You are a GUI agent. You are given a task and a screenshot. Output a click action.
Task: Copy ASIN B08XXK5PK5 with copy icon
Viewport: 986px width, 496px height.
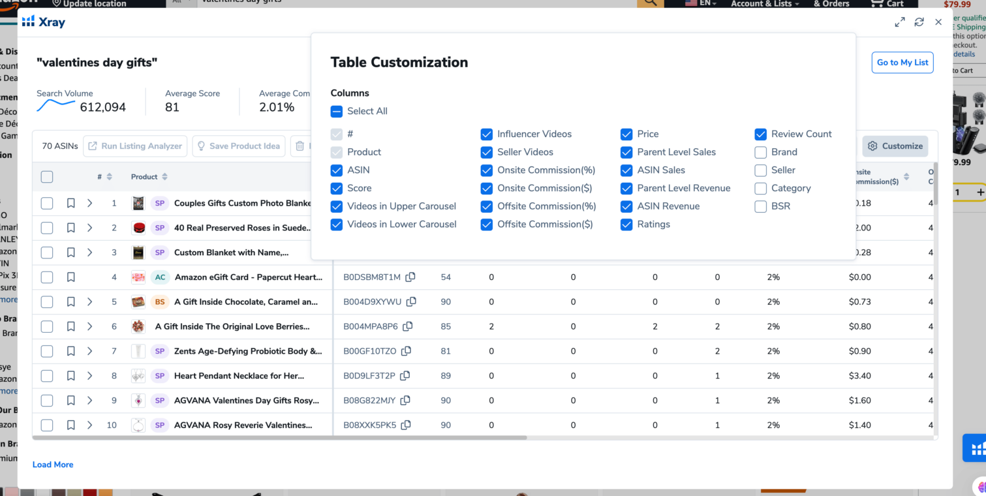pyautogui.click(x=406, y=425)
